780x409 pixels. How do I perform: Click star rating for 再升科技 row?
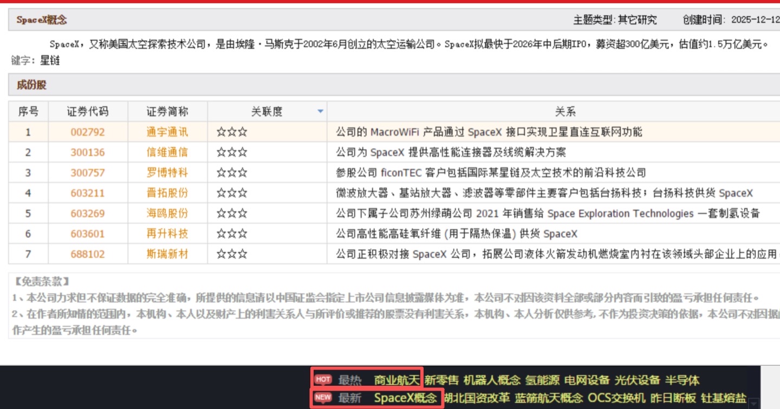(x=232, y=234)
